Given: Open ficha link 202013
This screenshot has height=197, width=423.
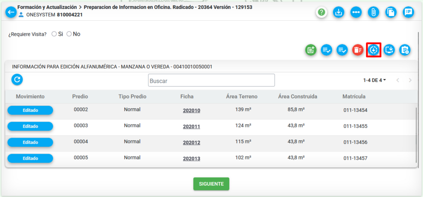Looking at the screenshot, I should (x=192, y=158).
